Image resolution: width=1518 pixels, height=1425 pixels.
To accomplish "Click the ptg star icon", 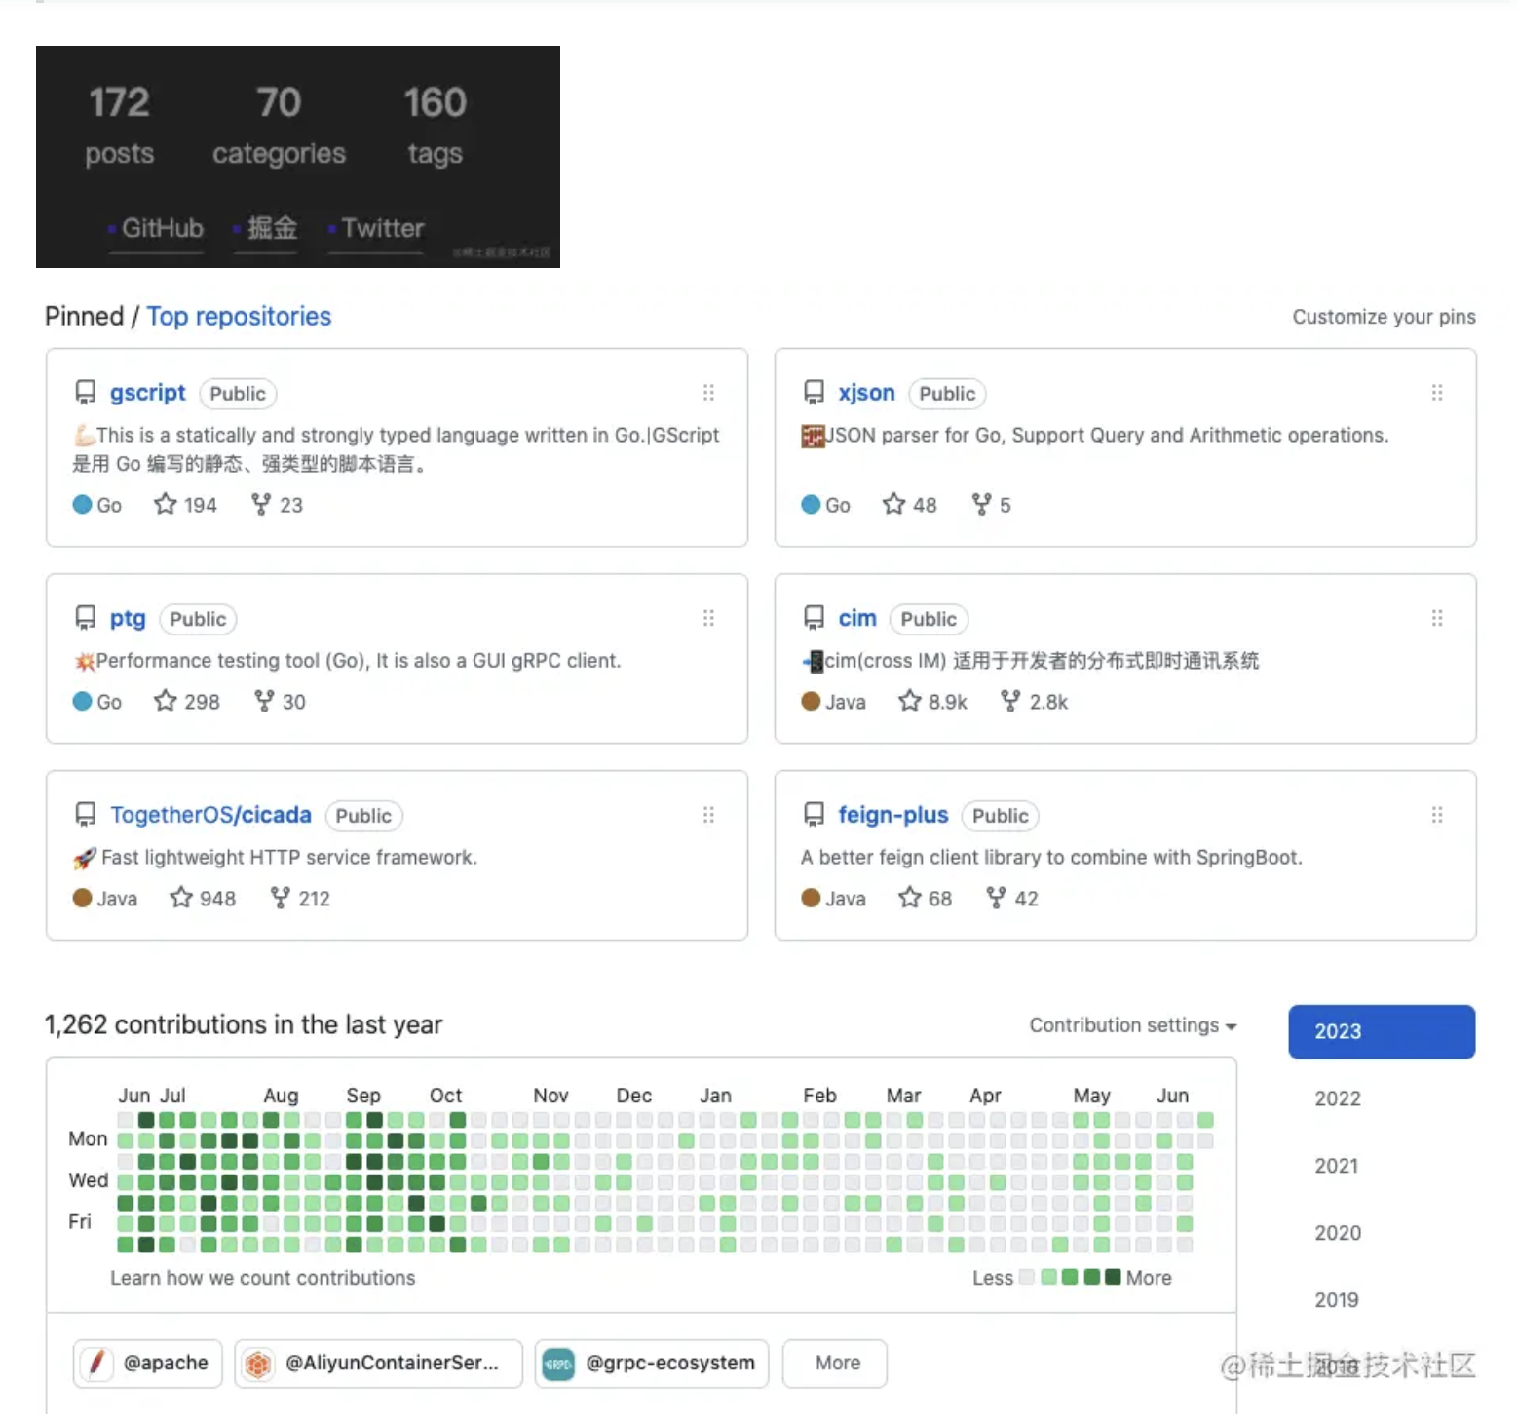I will pos(166,701).
